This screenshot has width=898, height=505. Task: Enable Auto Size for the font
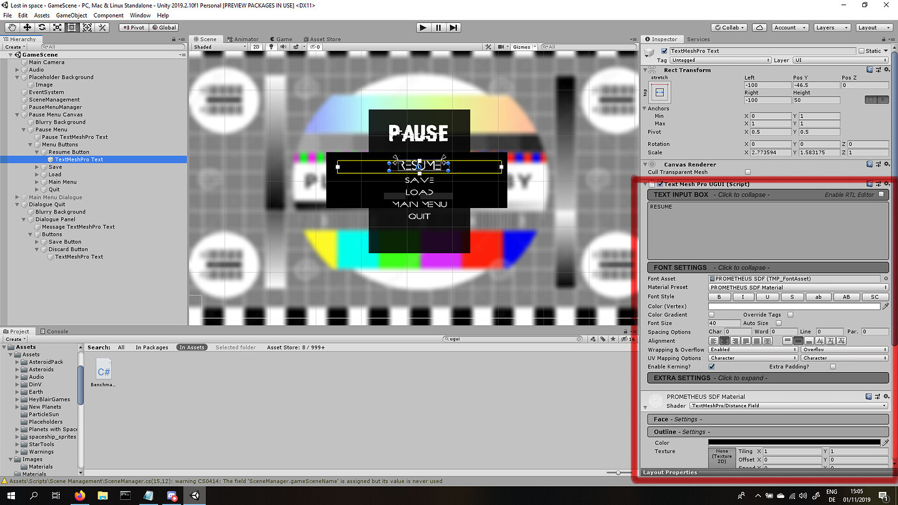click(778, 323)
